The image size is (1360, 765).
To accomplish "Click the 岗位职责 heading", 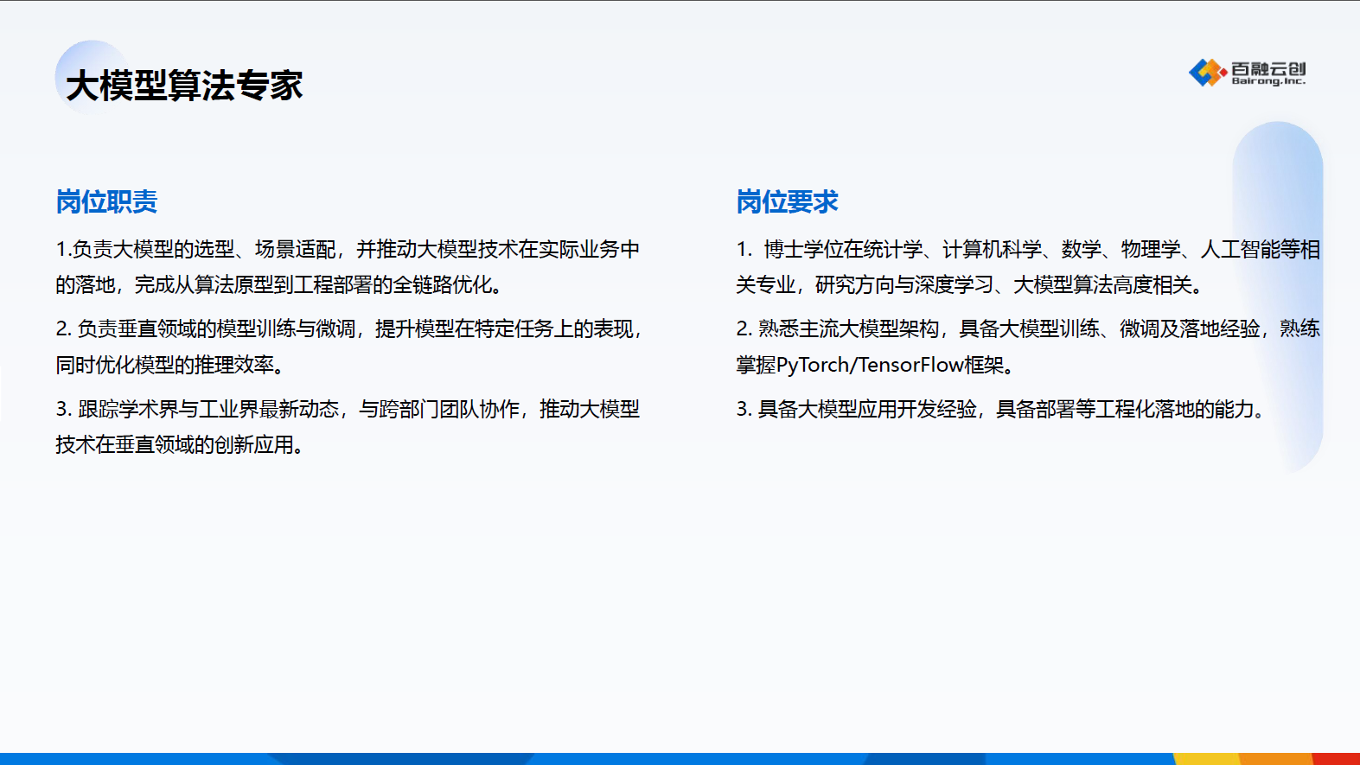I will (x=106, y=201).
